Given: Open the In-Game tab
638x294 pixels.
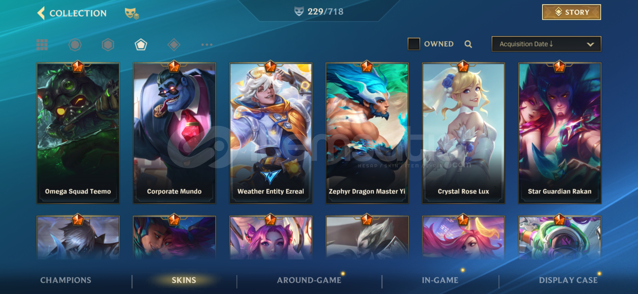Looking at the screenshot, I should (x=440, y=280).
